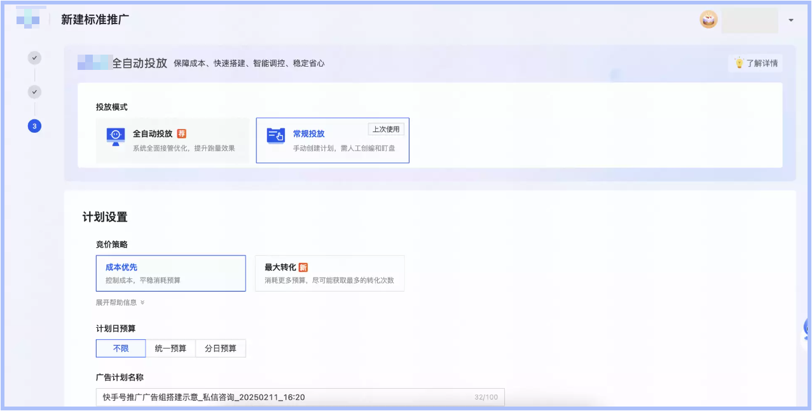Screen dimensions: 812x411
Task: Select the 最大转化 bidding strategy
Action: [x=329, y=273]
